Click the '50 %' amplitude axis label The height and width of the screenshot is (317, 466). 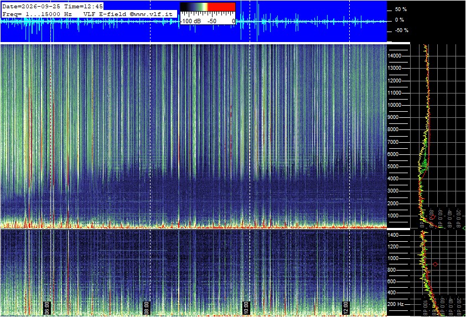point(401,9)
